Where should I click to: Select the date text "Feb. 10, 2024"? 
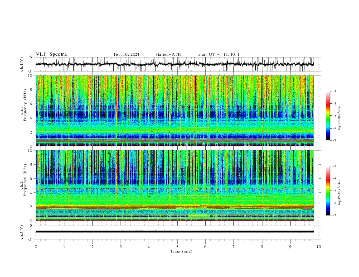[126, 54]
